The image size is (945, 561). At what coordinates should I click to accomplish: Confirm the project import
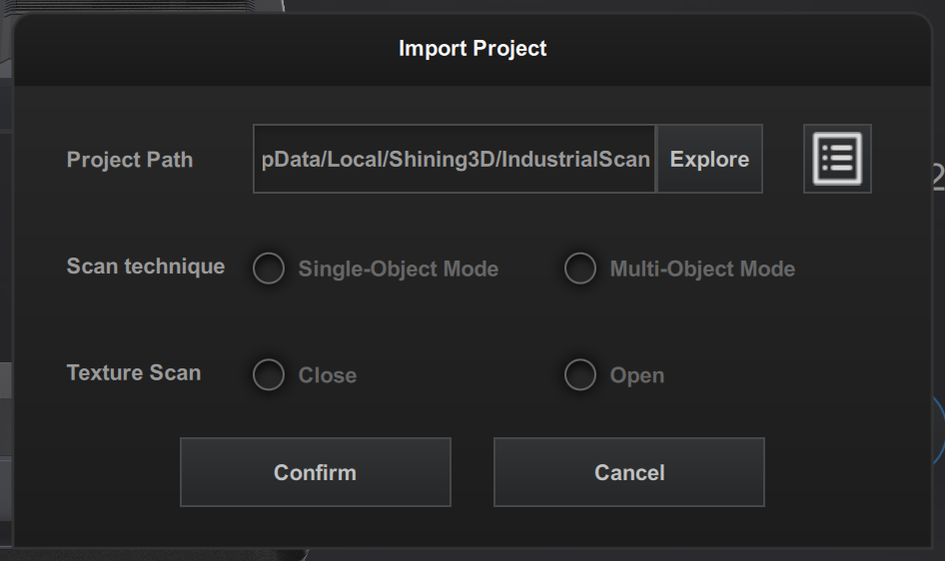(x=315, y=472)
